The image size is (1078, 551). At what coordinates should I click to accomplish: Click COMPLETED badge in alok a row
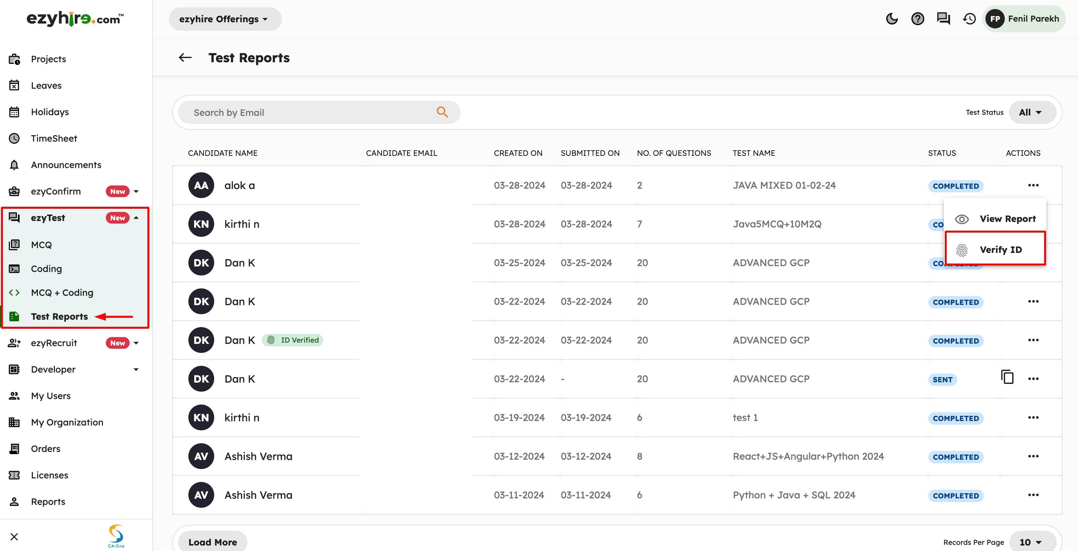coord(956,186)
